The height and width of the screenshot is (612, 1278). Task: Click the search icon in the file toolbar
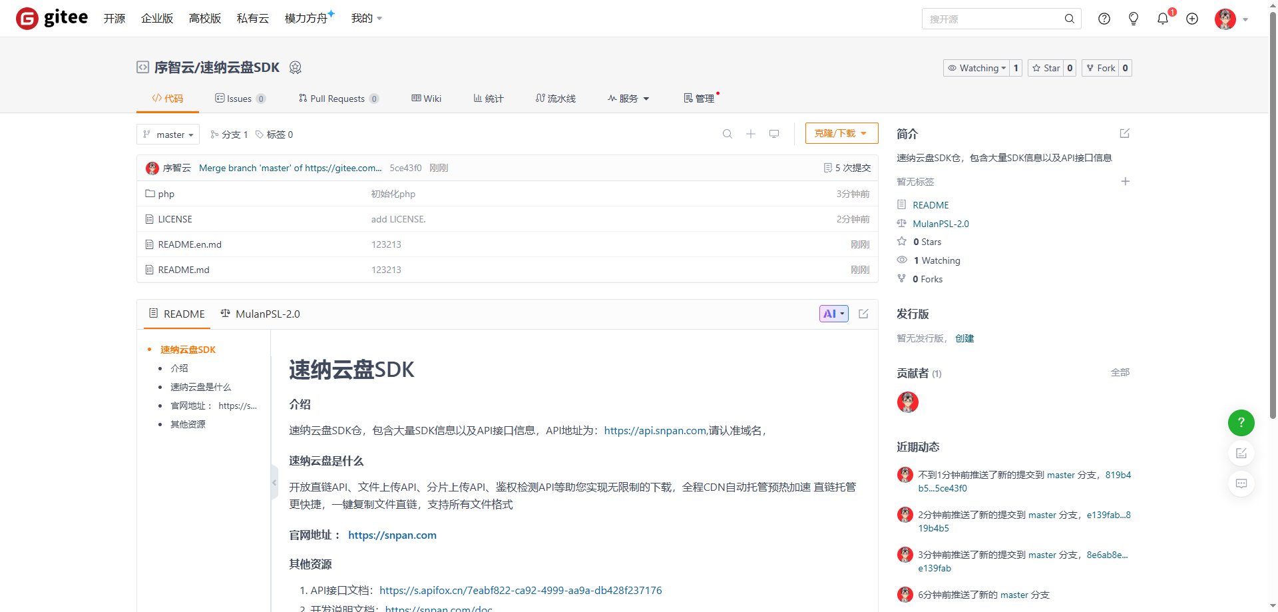coord(728,134)
